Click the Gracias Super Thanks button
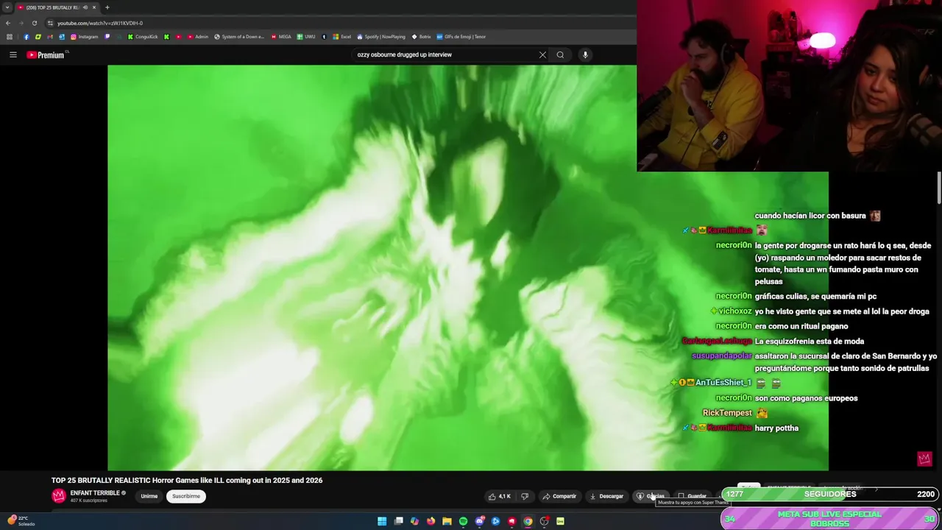The height and width of the screenshot is (530, 942). pos(651,496)
